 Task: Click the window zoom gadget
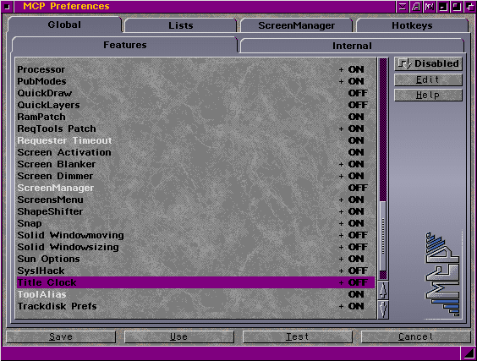pos(456,7)
